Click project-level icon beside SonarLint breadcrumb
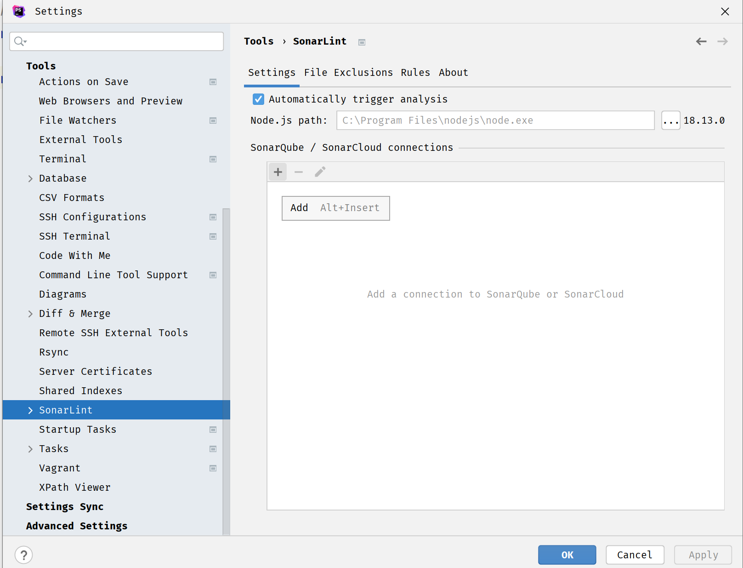Screen dimensions: 743x568 click(x=362, y=42)
